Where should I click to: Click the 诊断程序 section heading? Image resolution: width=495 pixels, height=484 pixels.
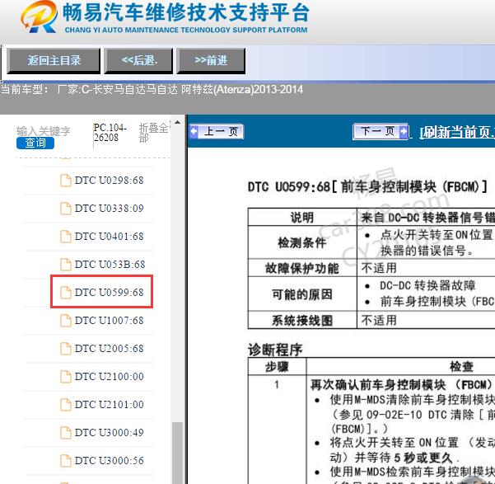pos(275,350)
